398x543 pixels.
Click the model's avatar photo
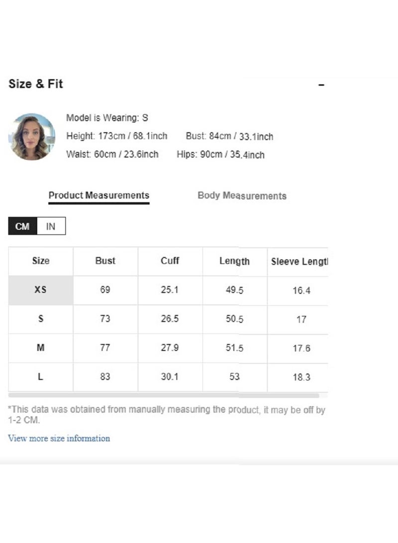(x=32, y=137)
